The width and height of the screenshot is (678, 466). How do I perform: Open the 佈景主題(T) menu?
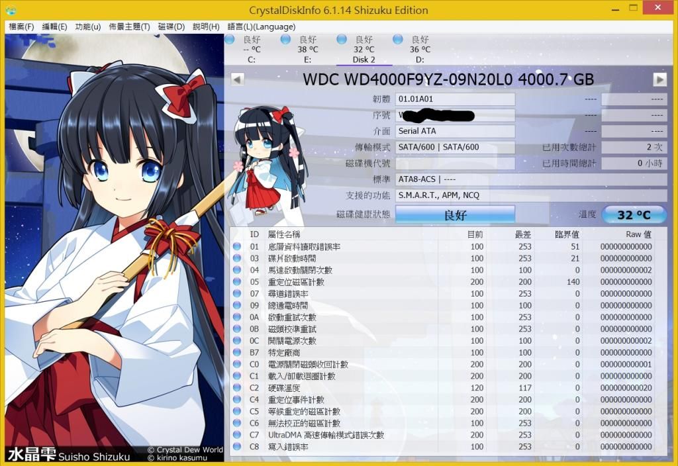coord(129,26)
